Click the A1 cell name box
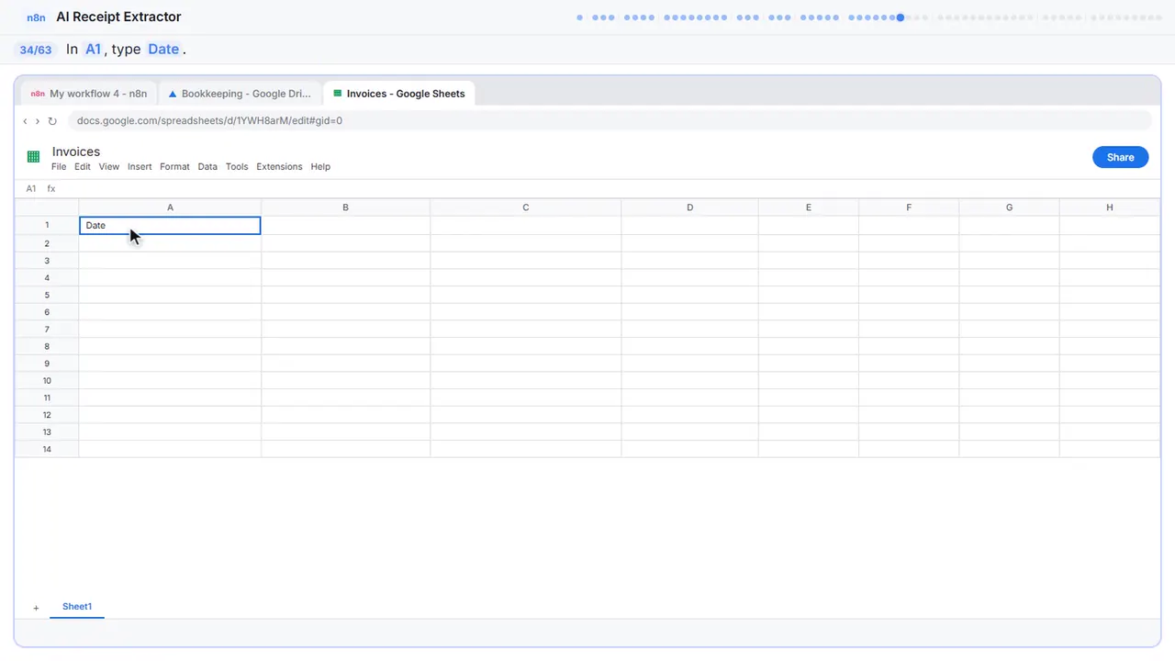 (31, 188)
